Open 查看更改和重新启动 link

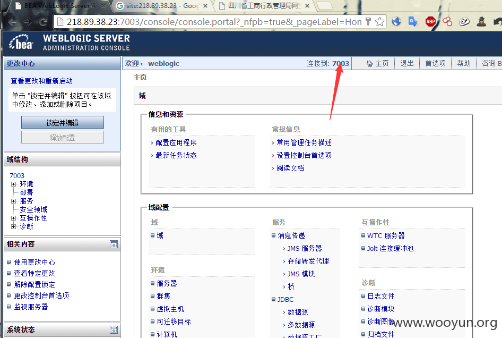tap(41, 81)
